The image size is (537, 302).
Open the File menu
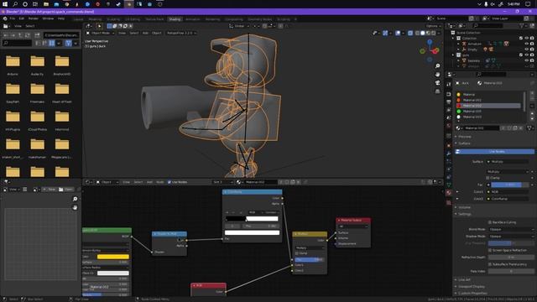coord(13,18)
